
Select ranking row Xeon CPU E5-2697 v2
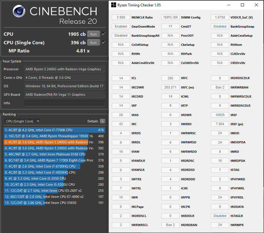tap(54, 191)
